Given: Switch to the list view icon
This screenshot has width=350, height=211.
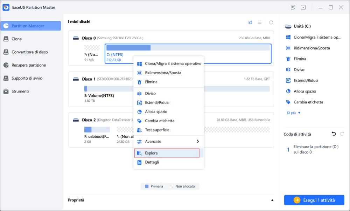Looking at the screenshot, I should click(x=259, y=22).
